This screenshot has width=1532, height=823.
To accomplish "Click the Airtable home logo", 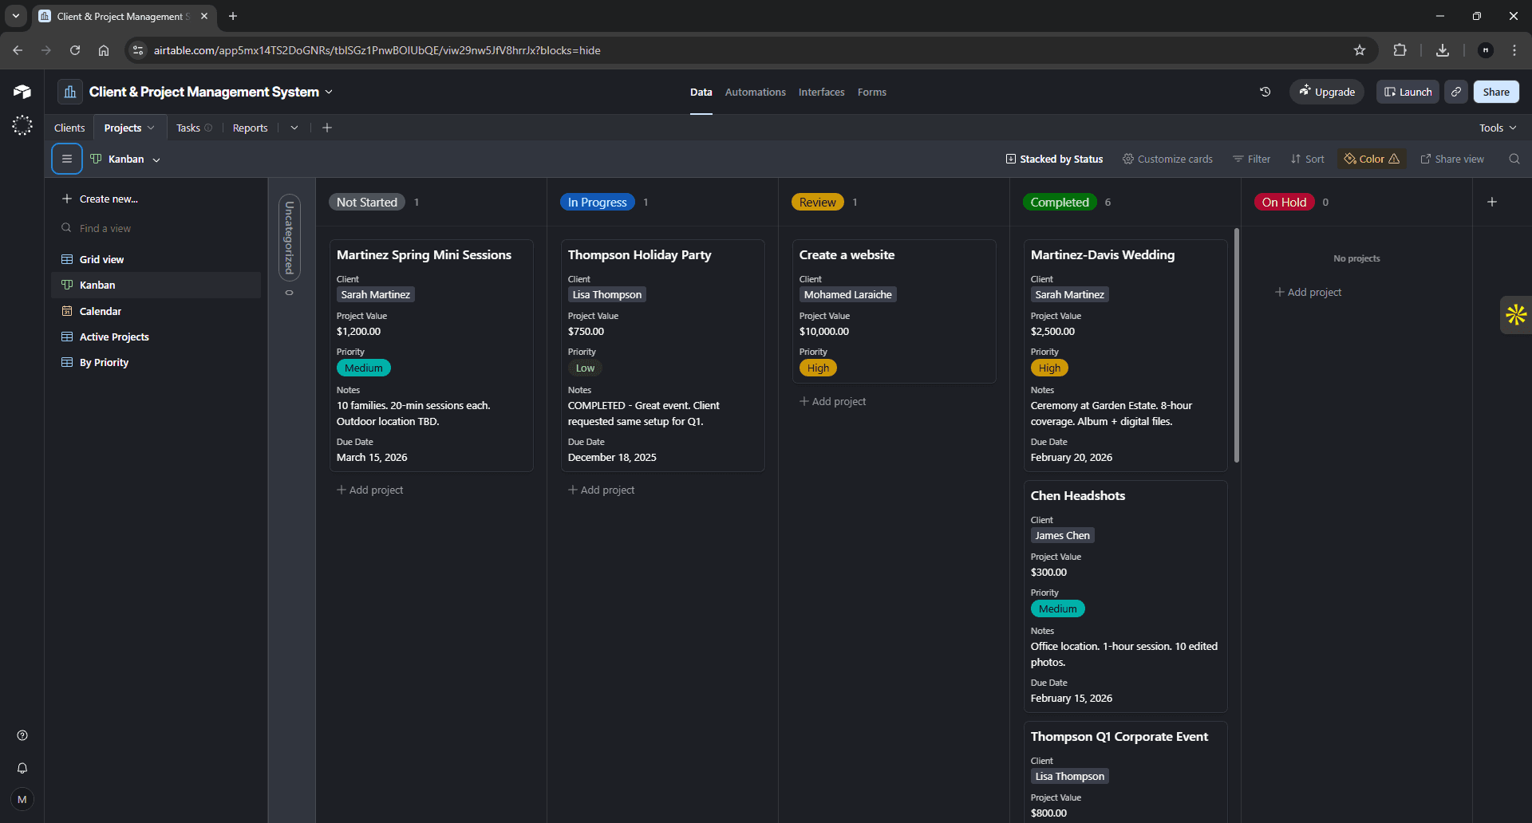I will (x=22, y=91).
